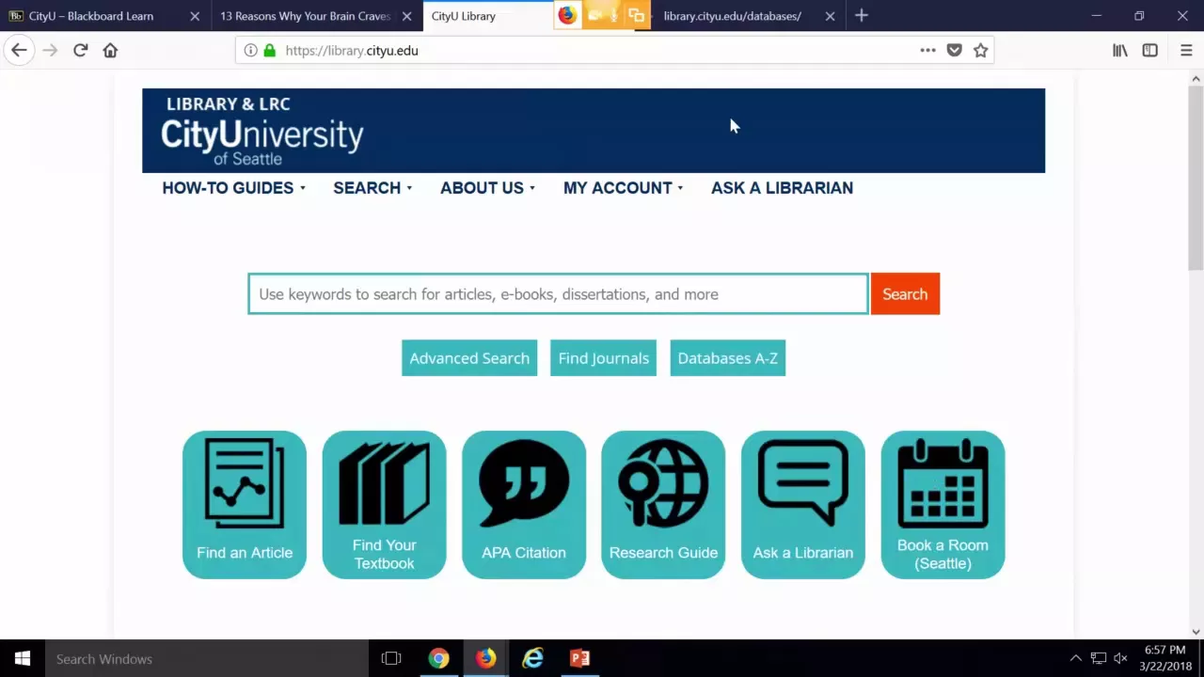Open the Find Your Textbook tile
The width and height of the screenshot is (1204, 677).
384,505
